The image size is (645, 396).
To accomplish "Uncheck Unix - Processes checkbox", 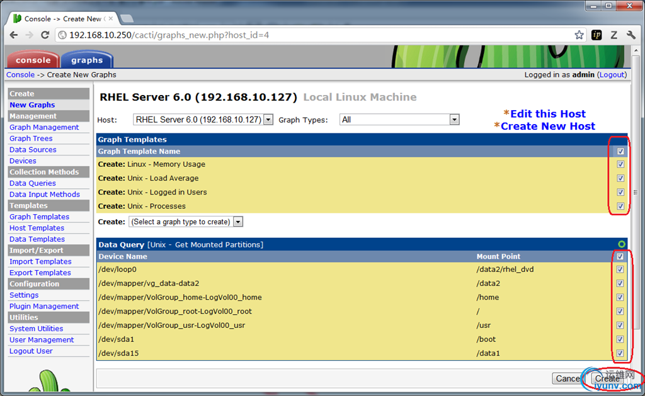I will coord(620,206).
